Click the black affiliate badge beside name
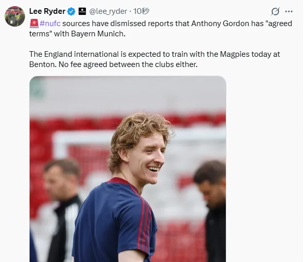 [x=82, y=11]
